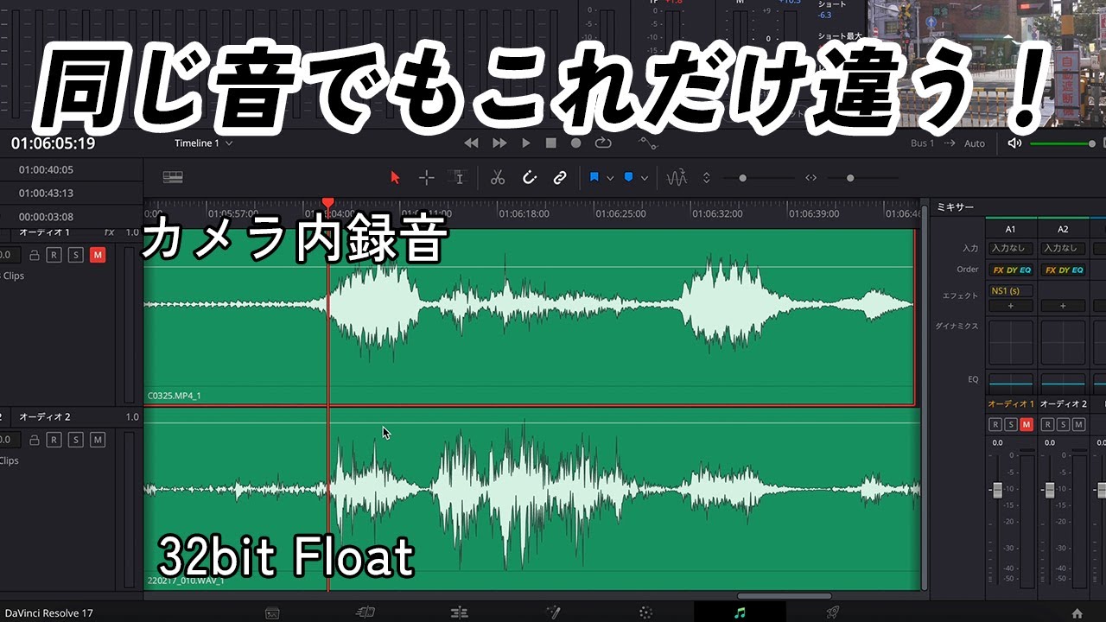Arm record on オーディオ 1 track header
The image size is (1106, 622).
[x=54, y=255]
